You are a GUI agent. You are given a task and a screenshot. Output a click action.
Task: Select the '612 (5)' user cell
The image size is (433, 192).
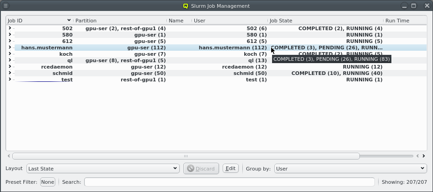click(x=257, y=41)
